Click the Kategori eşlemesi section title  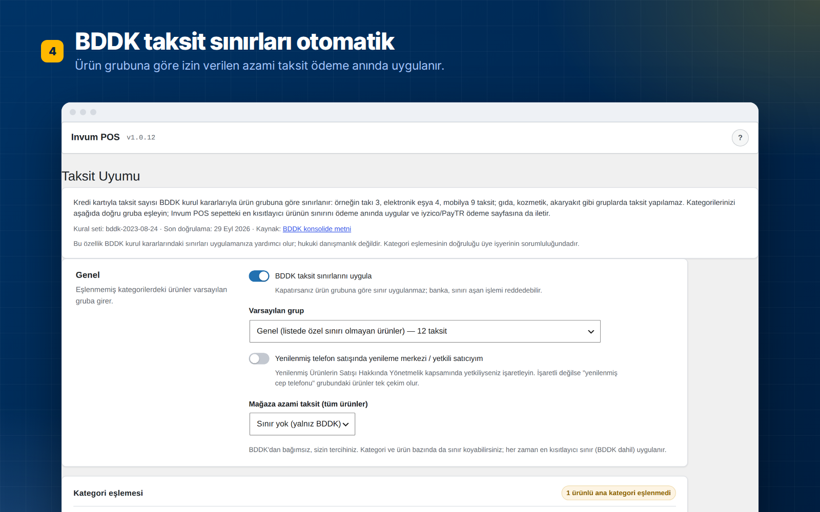pos(108,493)
